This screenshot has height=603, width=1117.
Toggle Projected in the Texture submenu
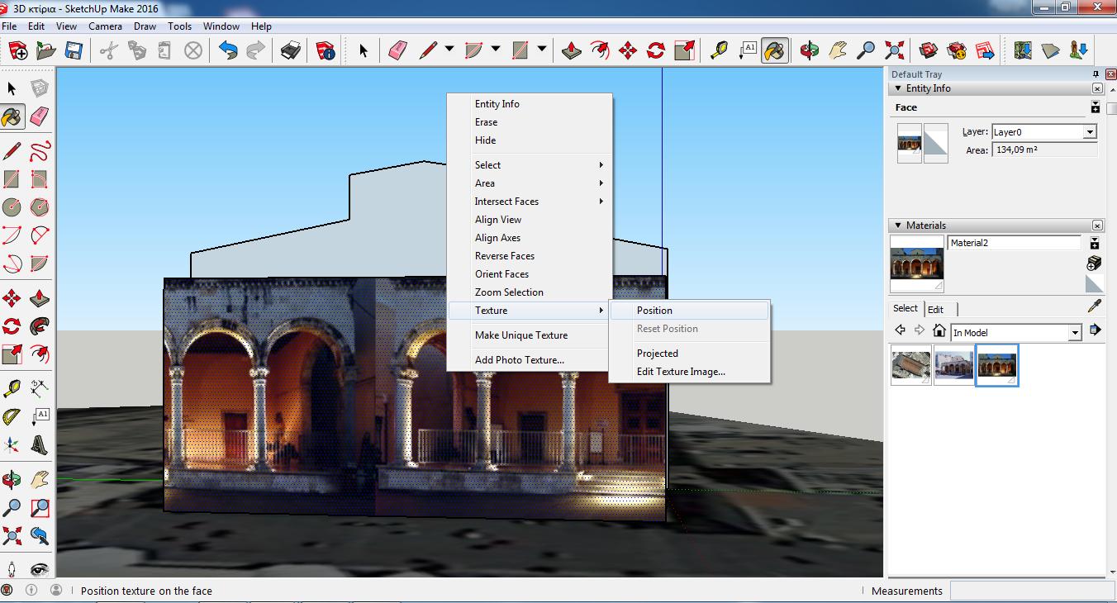coord(658,354)
